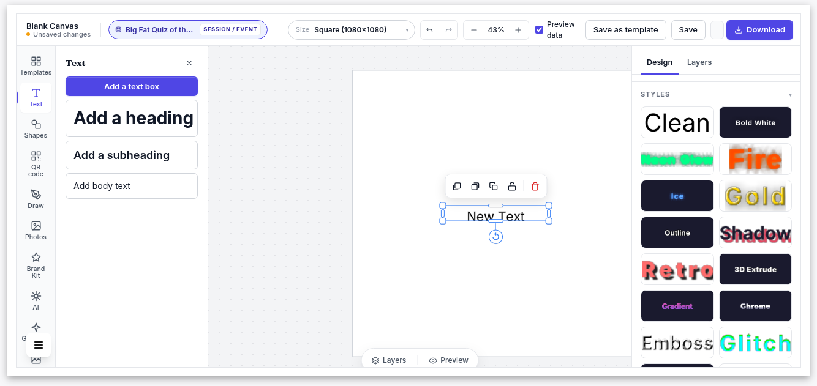Zoom out with the minus button
Screen dimensions: 817x386
[474, 30]
